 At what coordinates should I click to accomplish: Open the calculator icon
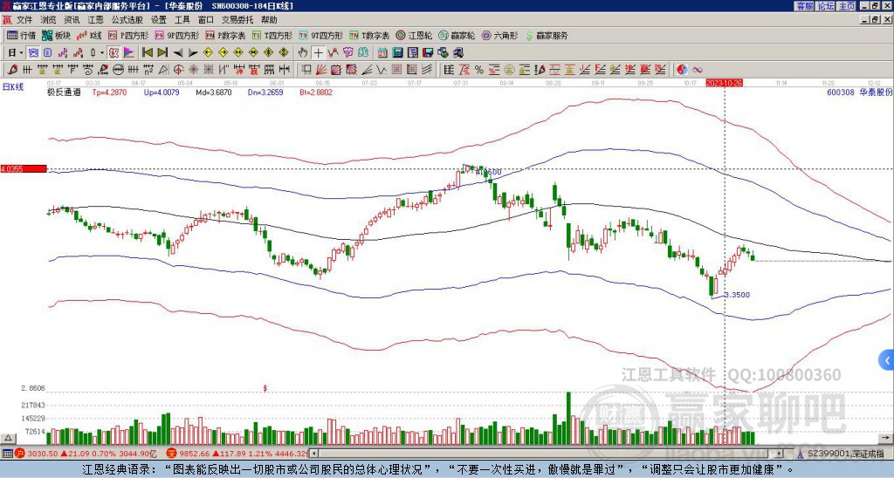398,53
